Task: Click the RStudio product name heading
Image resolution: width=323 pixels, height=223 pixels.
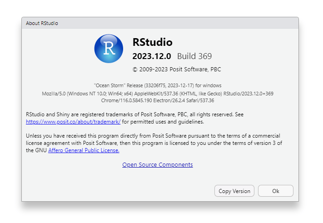Action: pos(153,42)
